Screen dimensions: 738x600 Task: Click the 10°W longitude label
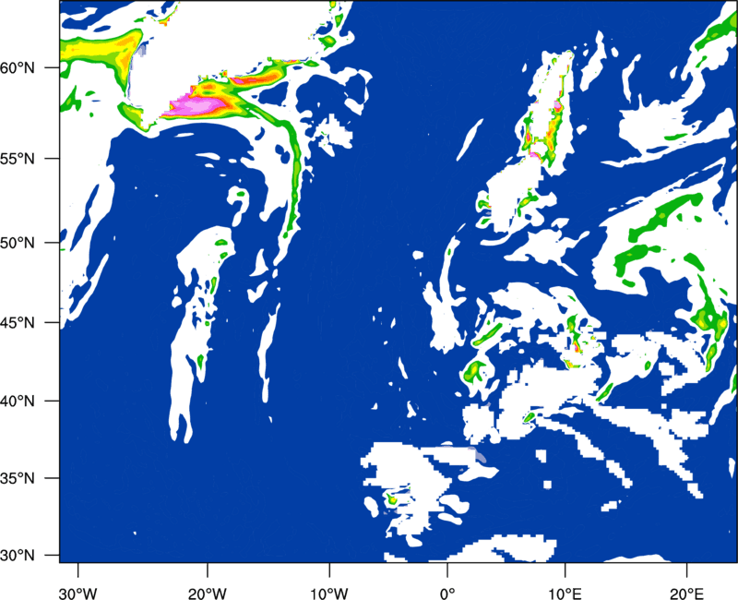(328, 594)
